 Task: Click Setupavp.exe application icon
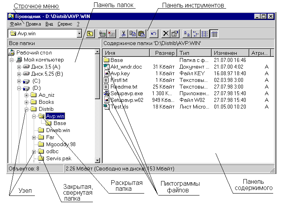pos(107,93)
